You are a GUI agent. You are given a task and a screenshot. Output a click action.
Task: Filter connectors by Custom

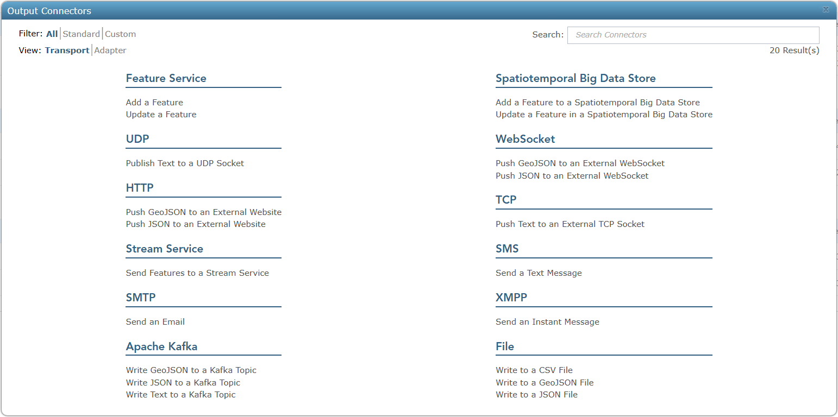coord(120,34)
